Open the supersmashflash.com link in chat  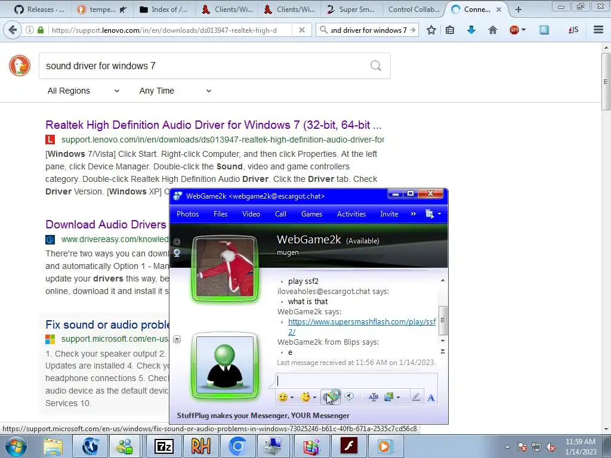pyautogui.click(x=362, y=326)
